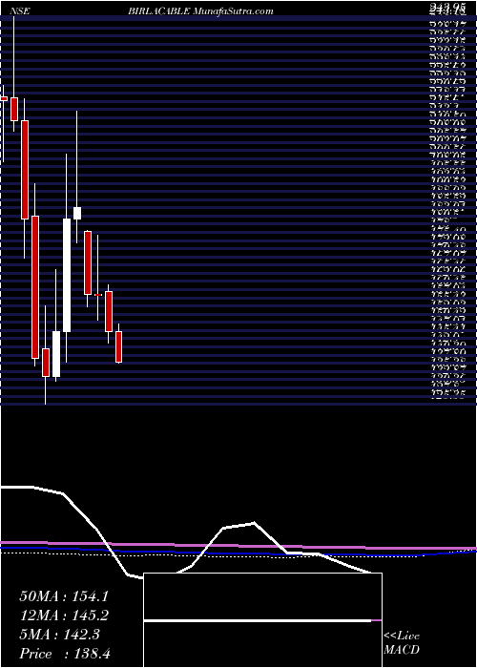Click the NSE exchange label

click(x=19, y=11)
